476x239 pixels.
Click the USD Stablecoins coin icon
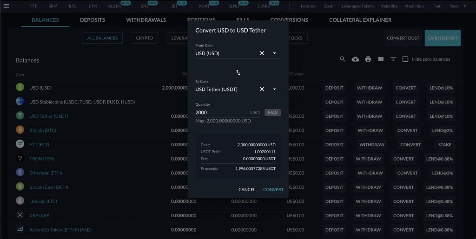click(20, 102)
